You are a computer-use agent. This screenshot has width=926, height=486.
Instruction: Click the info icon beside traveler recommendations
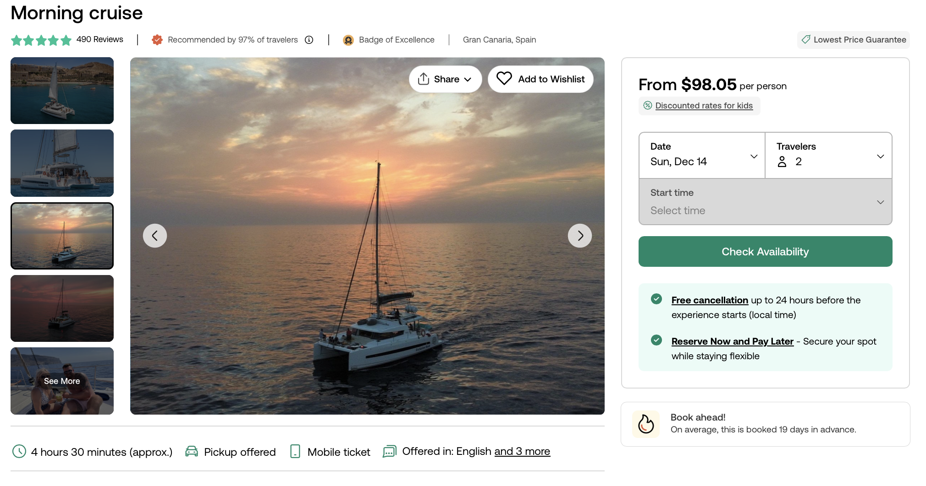pyautogui.click(x=309, y=40)
